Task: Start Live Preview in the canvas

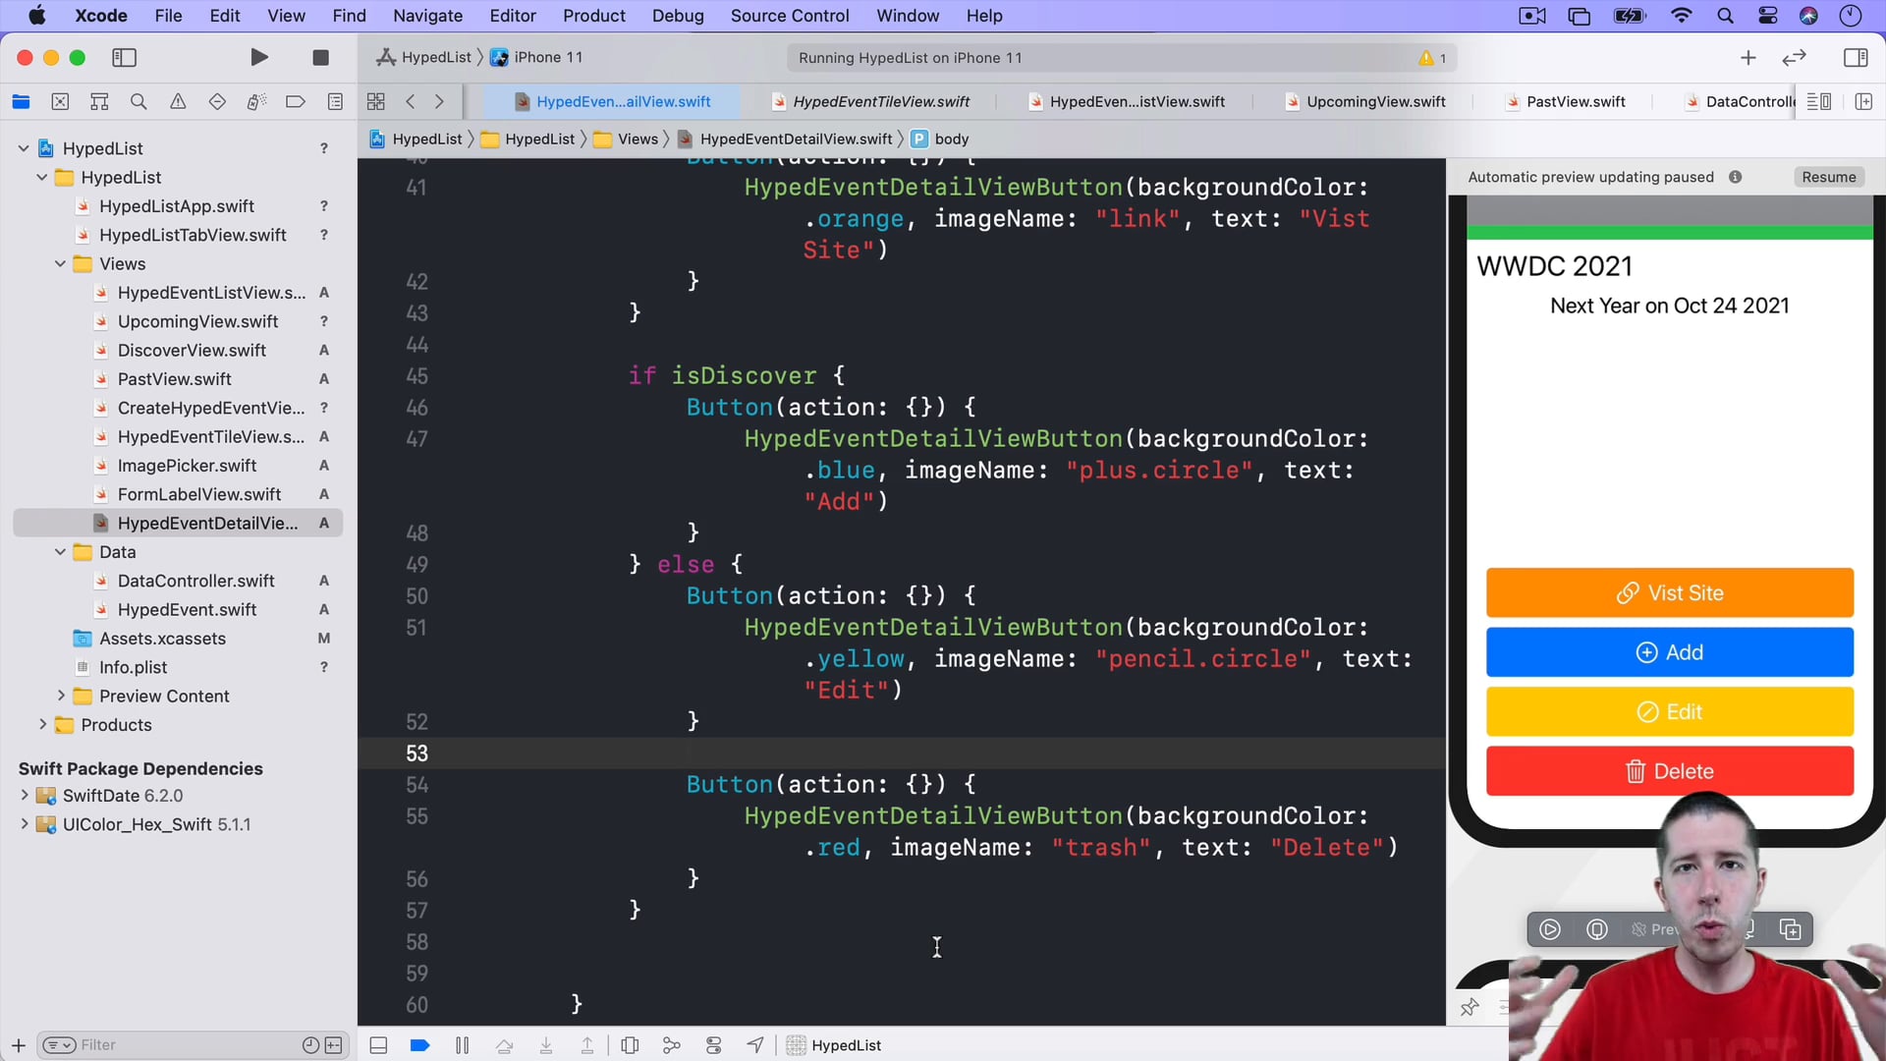Action: pyautogui.click(x=1550, y=929)
